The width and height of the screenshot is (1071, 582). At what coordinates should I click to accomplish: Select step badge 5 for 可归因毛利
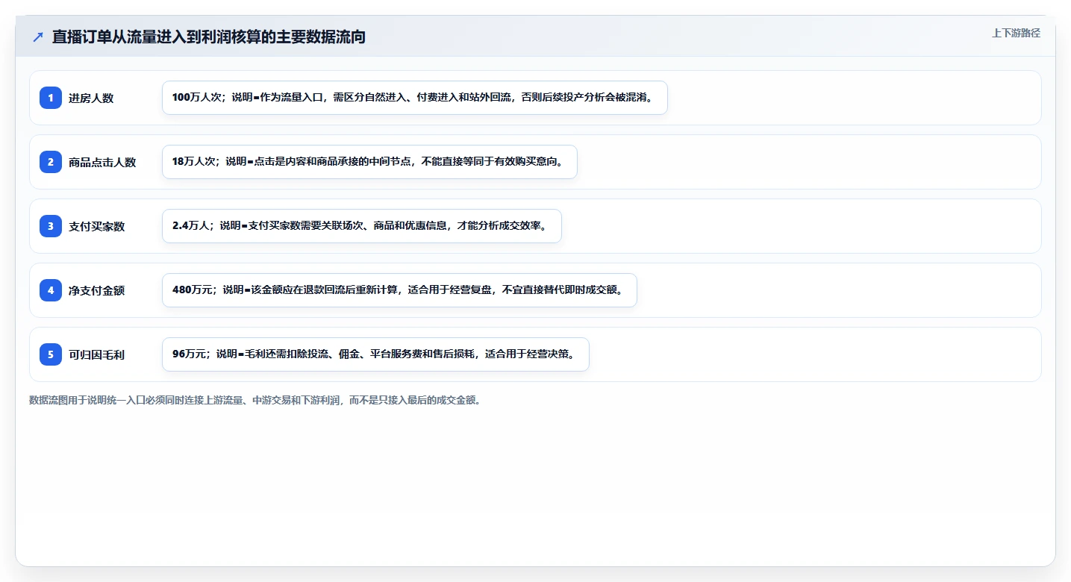(x=51, y=354)
